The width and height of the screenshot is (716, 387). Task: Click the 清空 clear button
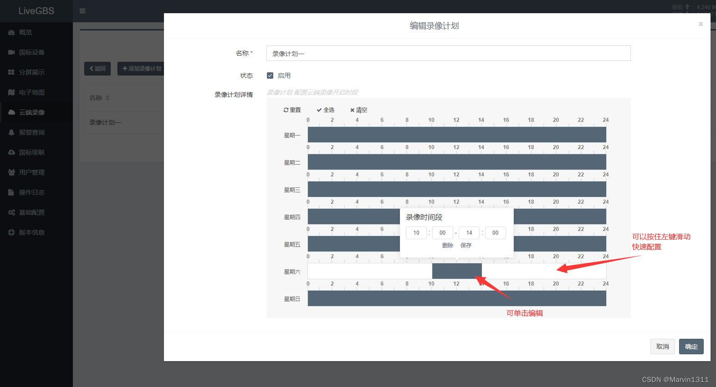pos(359,110)
